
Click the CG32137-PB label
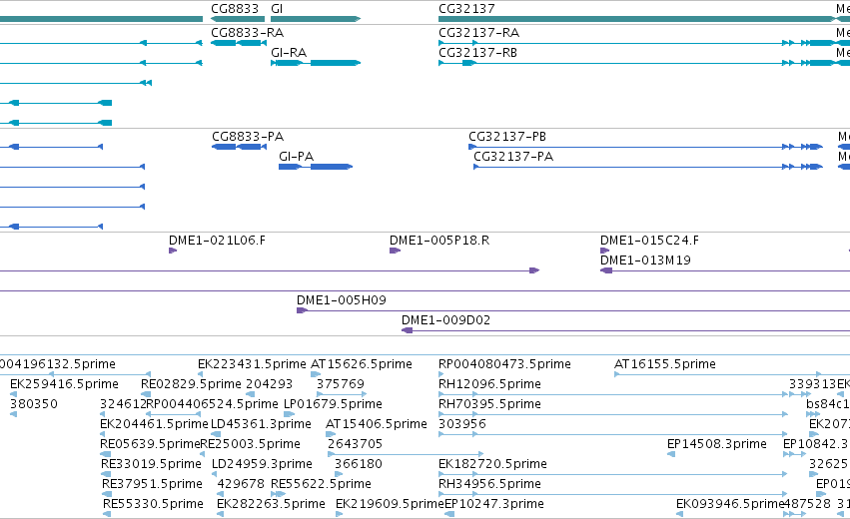click(507, 137)
